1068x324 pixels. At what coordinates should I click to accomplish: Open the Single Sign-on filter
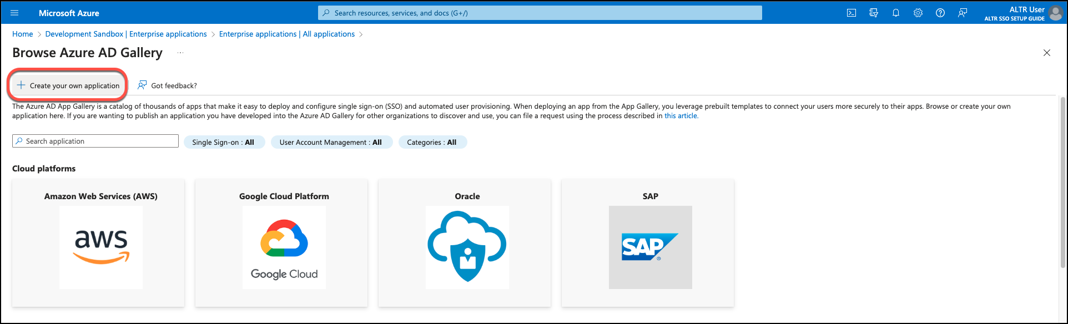tap(224, 143)
